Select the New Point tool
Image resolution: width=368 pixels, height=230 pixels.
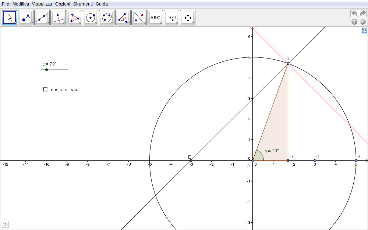(x=26, y=17)
